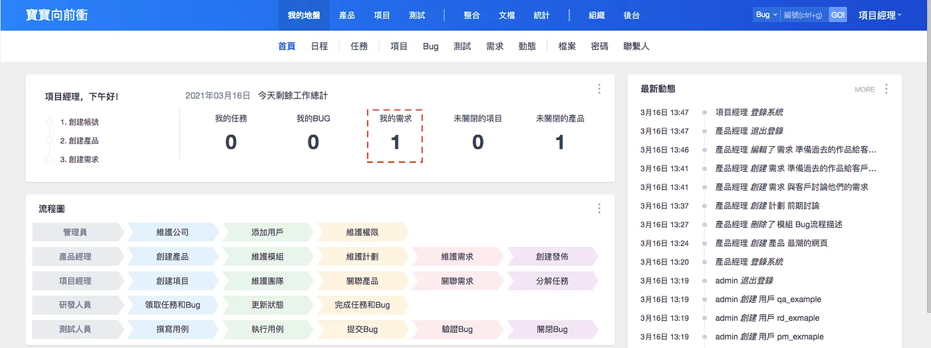
Task: Open the Bug search type dropdown
Action: pyautogui.click(x=767, y=15)
